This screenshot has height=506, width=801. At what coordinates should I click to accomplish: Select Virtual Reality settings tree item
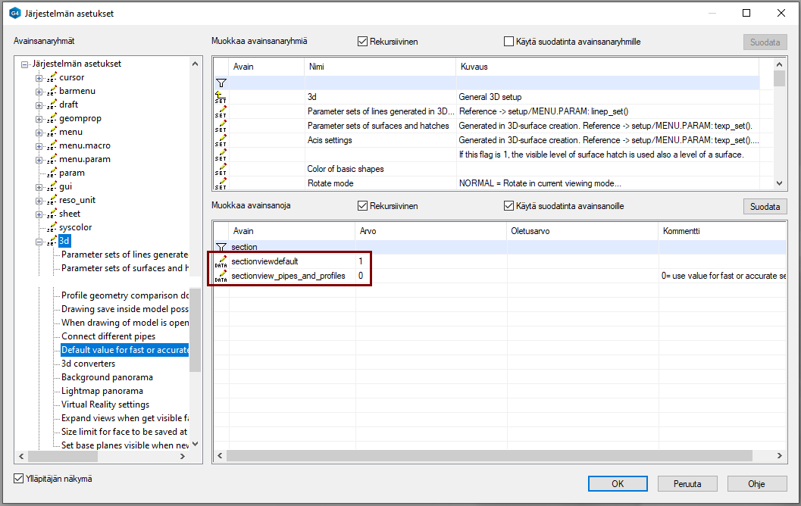tap(105, 404)
